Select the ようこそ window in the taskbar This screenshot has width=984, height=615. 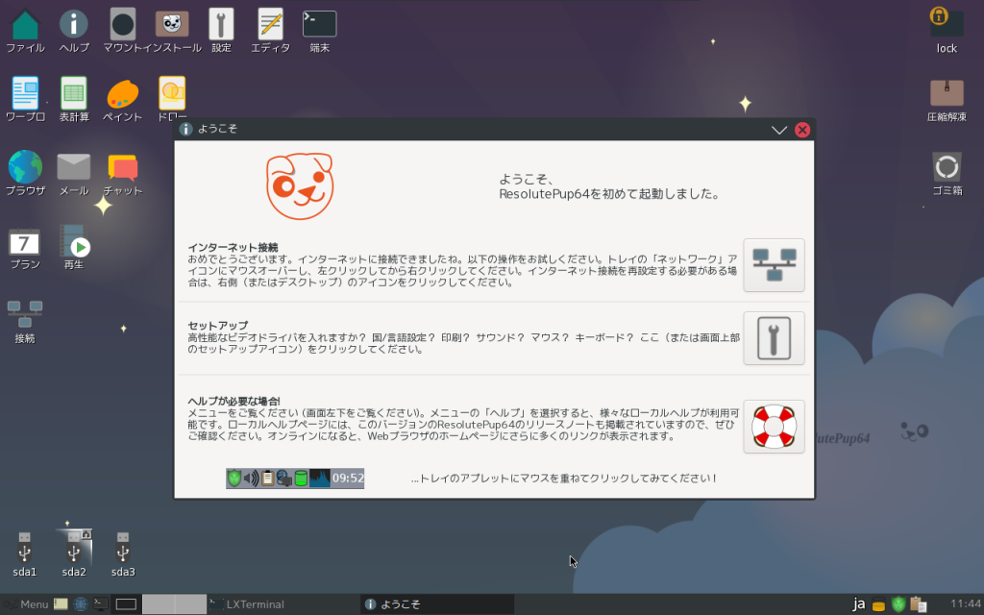click(437, 604)
